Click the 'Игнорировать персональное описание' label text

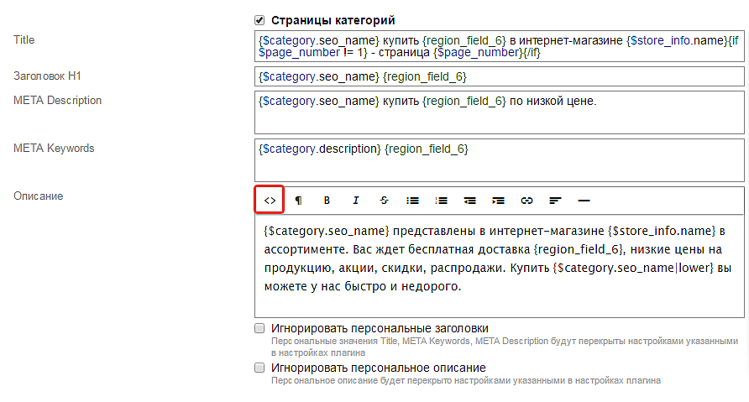point(379,368)
